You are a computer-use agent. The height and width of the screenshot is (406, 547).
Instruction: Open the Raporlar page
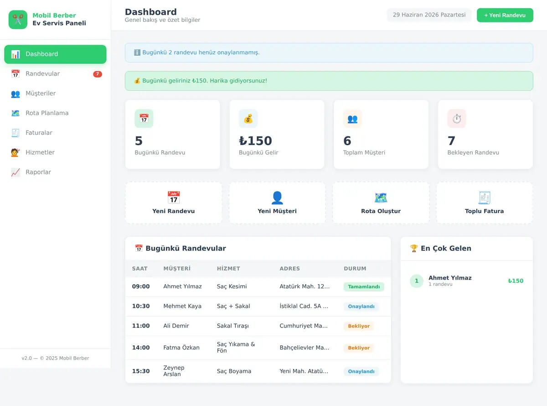point(55,172)
